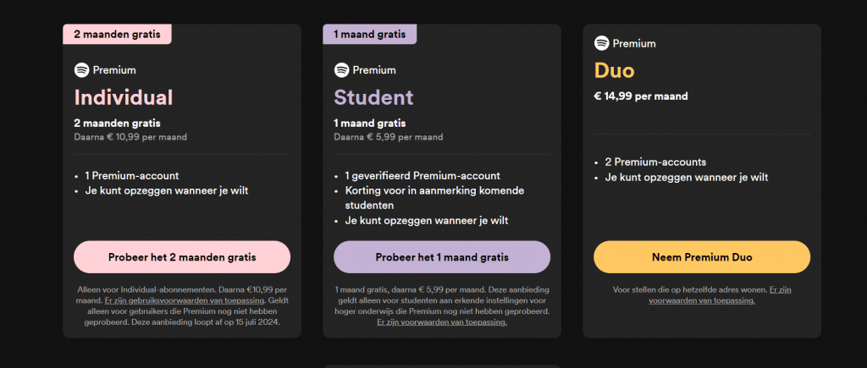
Task: Click 'Daarna € 10,99 per maand' text
Action: [x=130, y=136]
